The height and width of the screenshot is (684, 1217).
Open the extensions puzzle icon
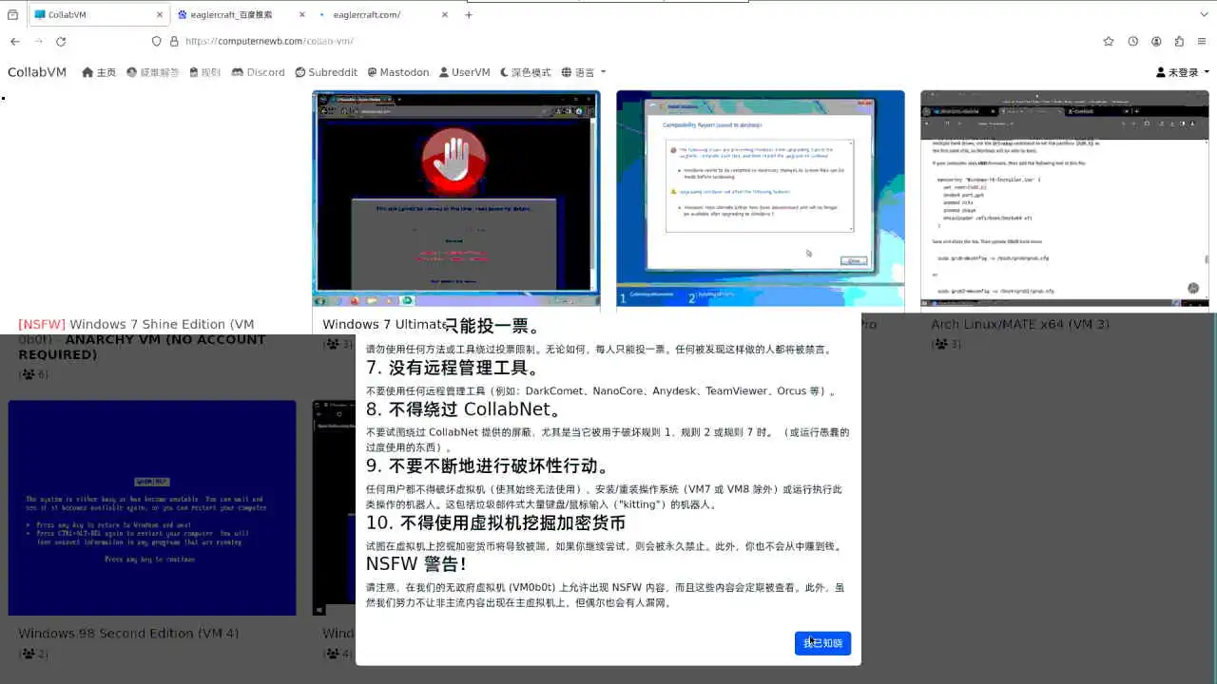(1179, 41)
